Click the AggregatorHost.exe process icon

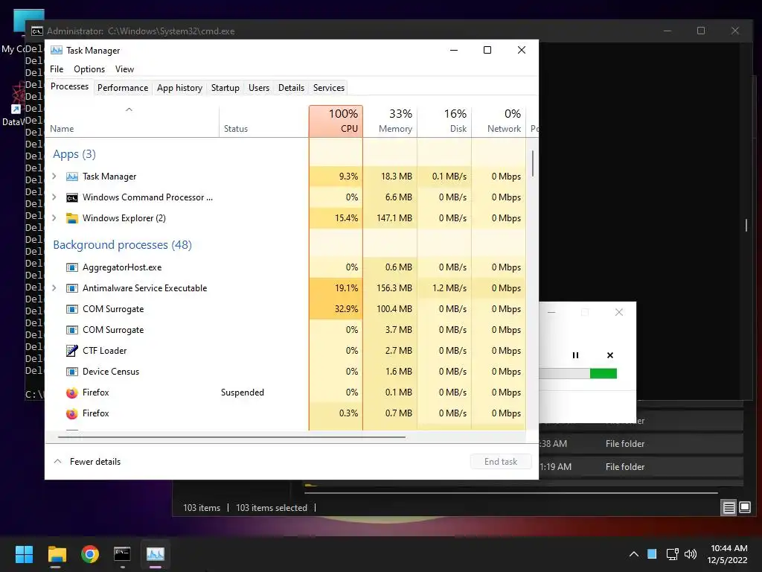(x=72, y=267)
